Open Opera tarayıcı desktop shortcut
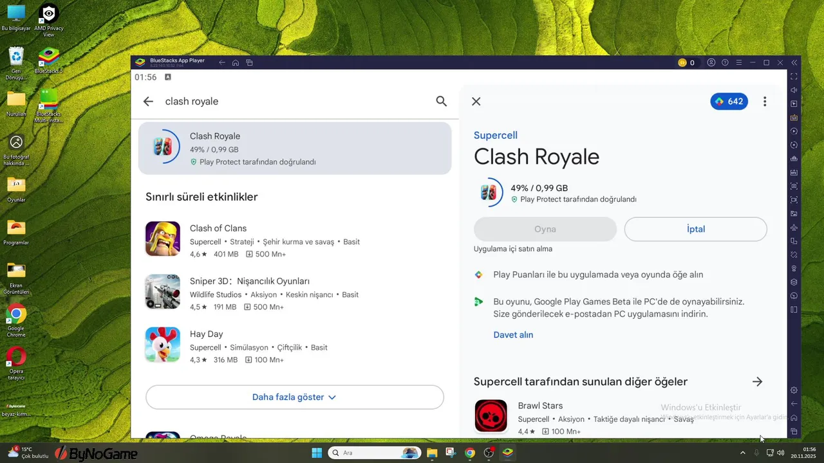 (x=16, y=364)
